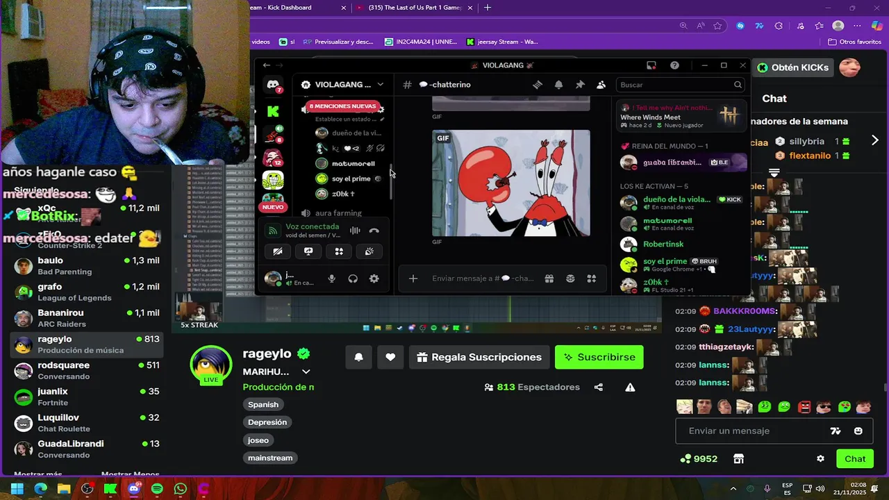
Task: Mute microphone in Discord user panel
Action: click(332, 278)
